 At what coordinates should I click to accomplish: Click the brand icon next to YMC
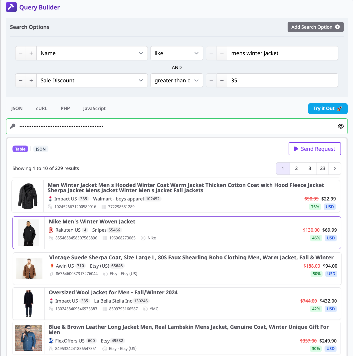point(145,309)
